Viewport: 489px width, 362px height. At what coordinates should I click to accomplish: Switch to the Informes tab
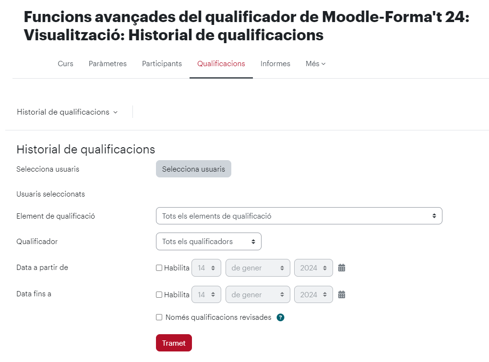[x=275, y=64]
